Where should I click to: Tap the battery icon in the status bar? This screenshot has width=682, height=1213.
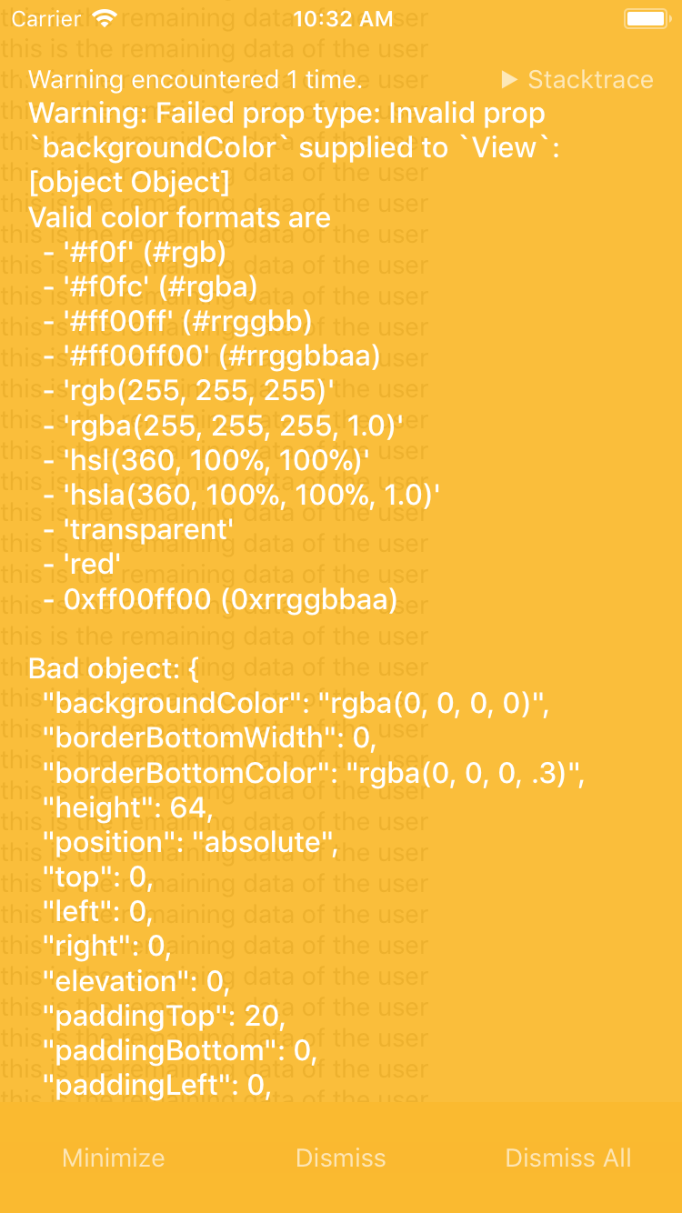point(647,17)
